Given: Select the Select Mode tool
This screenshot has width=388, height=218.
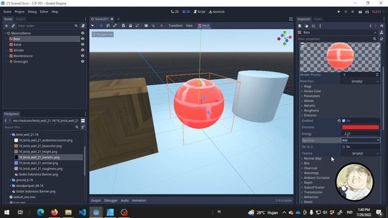Looking at the screenshot, I should pos(93,25).
